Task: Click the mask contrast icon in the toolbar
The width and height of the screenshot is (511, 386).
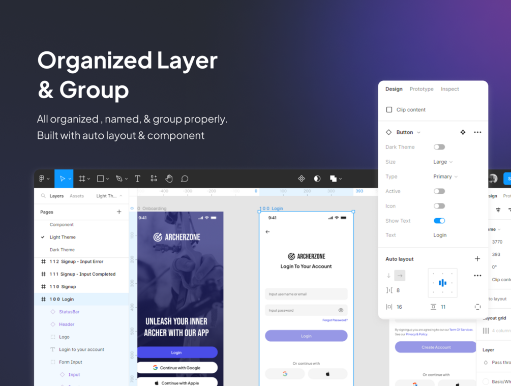Action: tap(317, 179)
